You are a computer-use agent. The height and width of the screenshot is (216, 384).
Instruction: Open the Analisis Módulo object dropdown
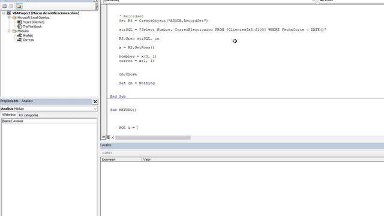tap(95, 109)
